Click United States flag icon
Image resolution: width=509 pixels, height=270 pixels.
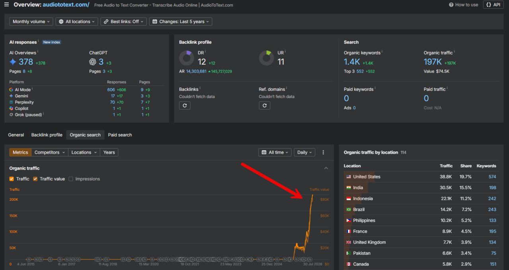pos(349,177)
